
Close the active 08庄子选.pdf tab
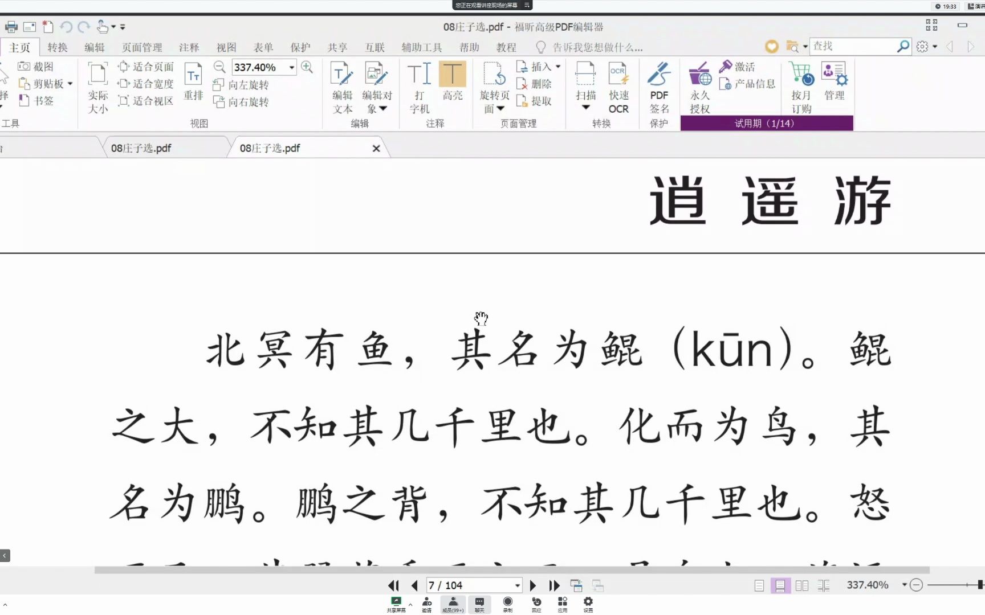pyautogui.click(x=376, y=149)
